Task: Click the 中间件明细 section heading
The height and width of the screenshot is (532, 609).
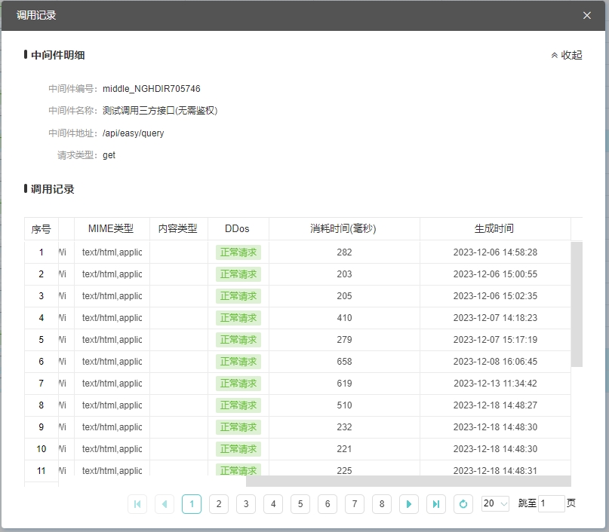Action: pos(57,56)
